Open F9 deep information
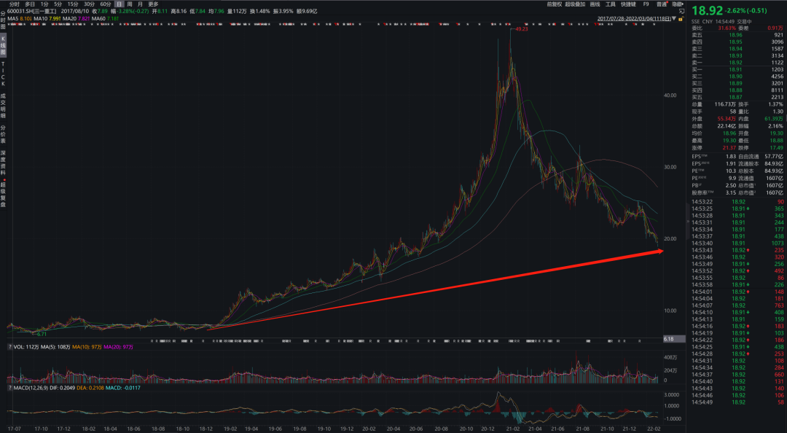 click(x=644, y=4)
